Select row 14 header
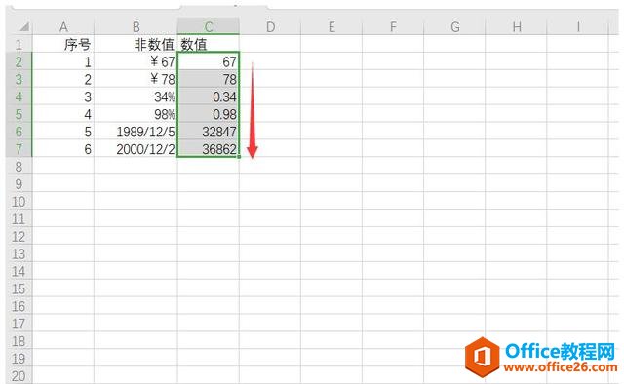Viewport: 624px width, 384px height. [x=19, y=271]
